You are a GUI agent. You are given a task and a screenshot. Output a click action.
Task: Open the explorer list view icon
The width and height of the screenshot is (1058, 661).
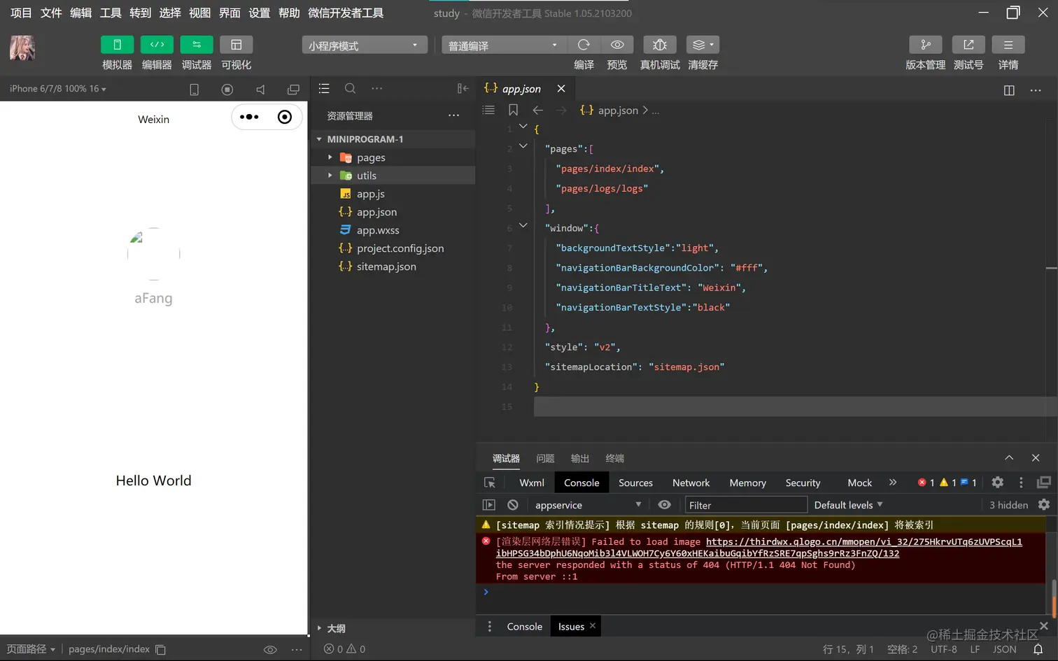pyautogui.click(x=324, y=89)
